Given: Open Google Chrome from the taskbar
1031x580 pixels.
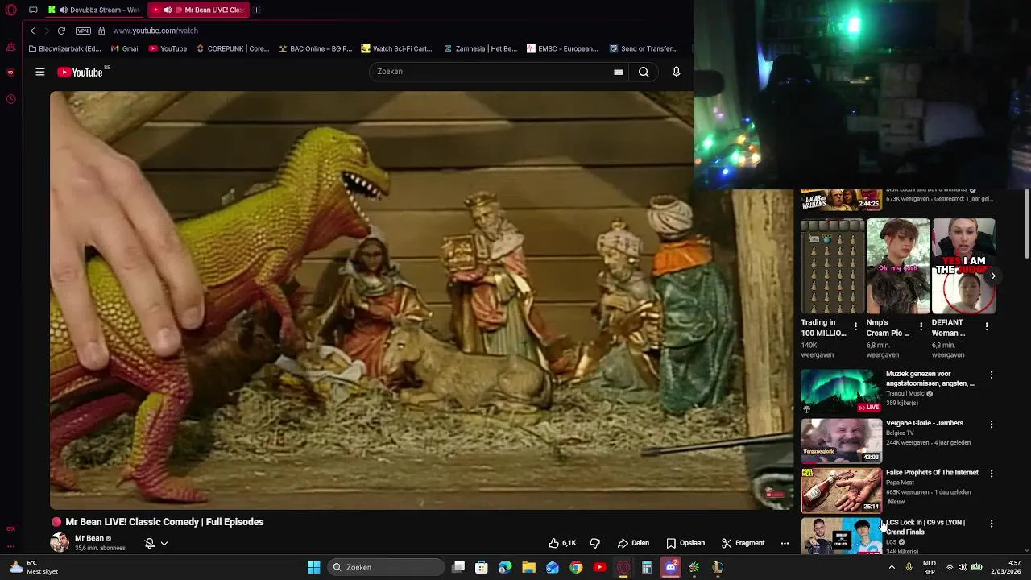Looking at the screenshot, I should 576,567.
